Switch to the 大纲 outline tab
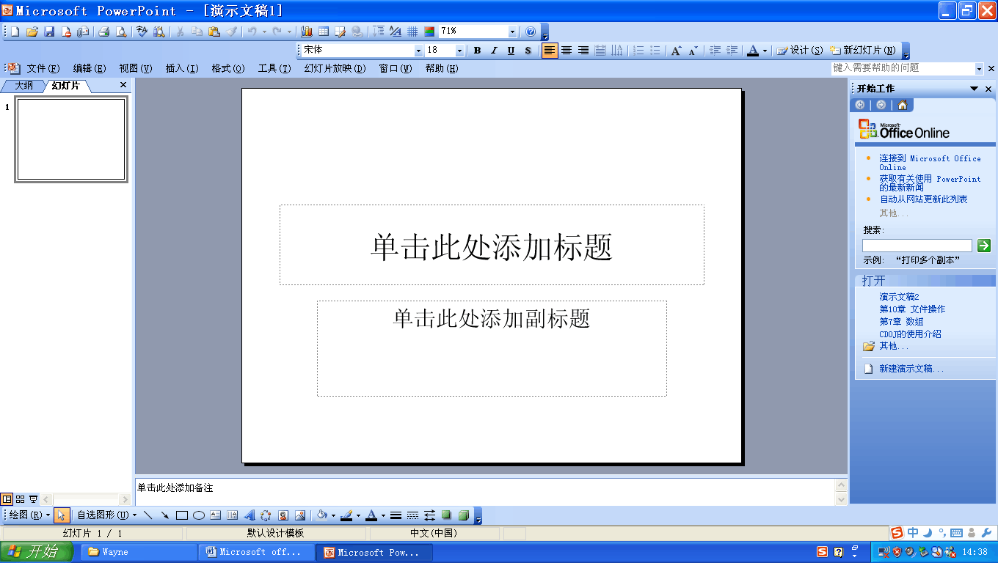 23,86
